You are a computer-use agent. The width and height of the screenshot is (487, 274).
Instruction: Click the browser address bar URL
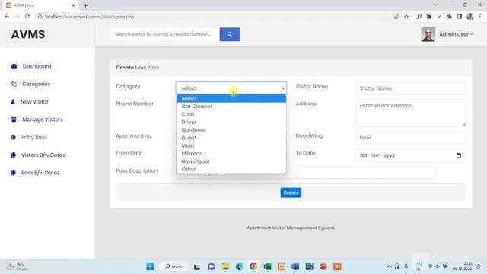pos(89,17)
